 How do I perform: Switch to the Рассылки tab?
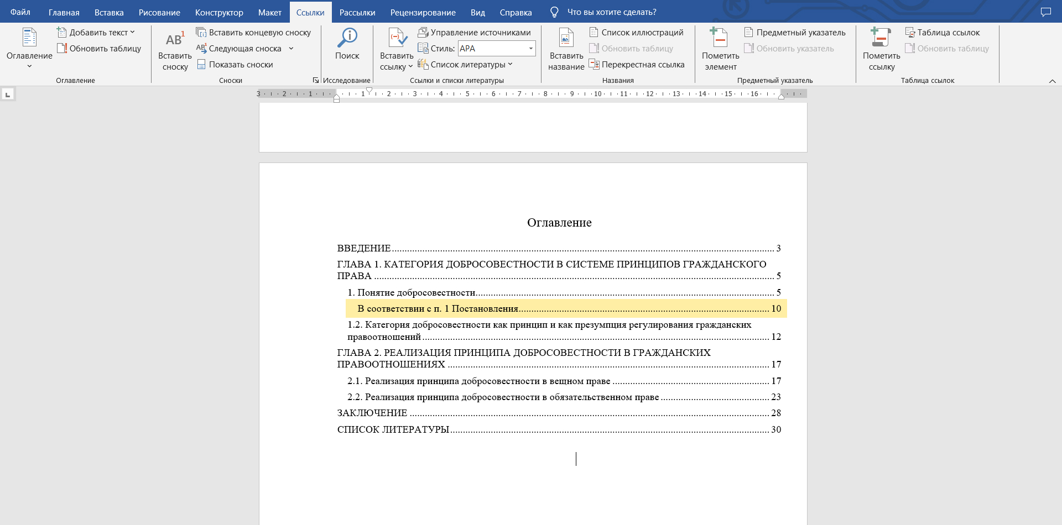point(357,12)
